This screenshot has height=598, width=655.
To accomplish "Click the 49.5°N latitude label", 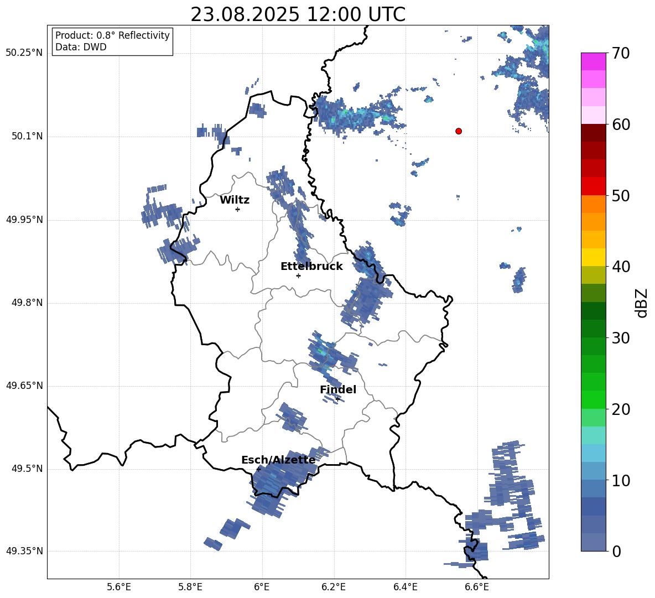I will point(27,469).
